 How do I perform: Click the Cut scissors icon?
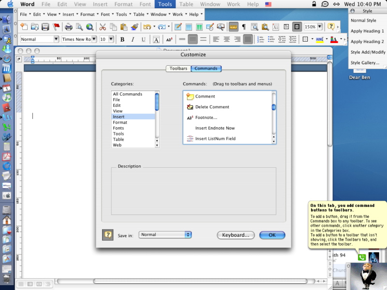click(x=103, y=27)
